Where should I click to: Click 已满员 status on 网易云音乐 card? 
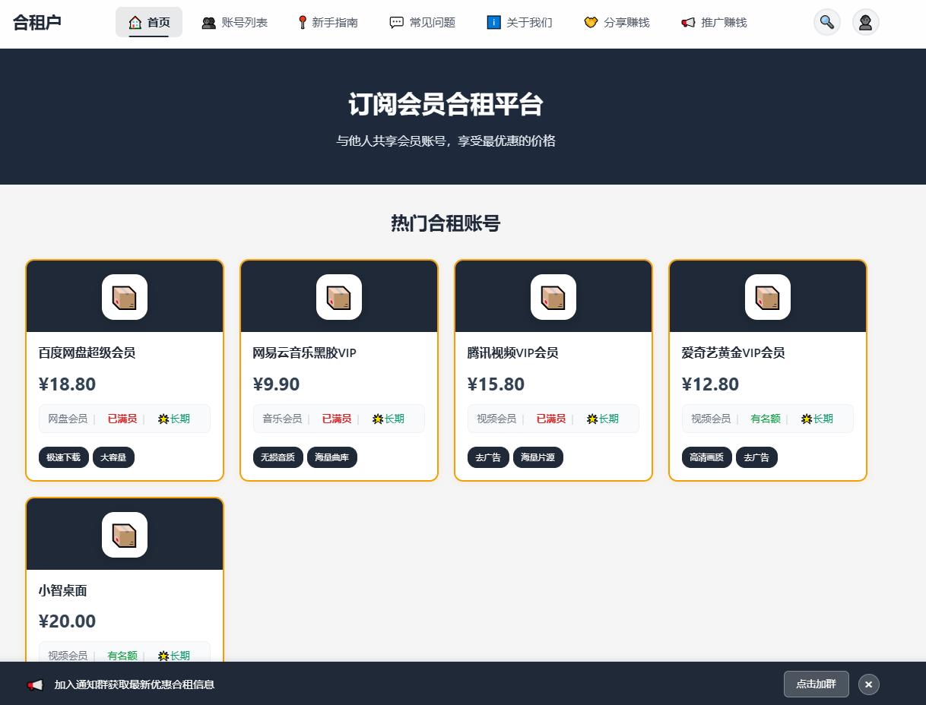pyautogui.click(x=337, y=419)
